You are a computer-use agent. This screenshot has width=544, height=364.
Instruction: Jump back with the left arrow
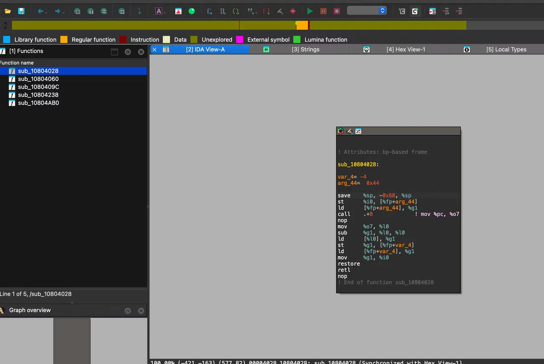point(40,11)
